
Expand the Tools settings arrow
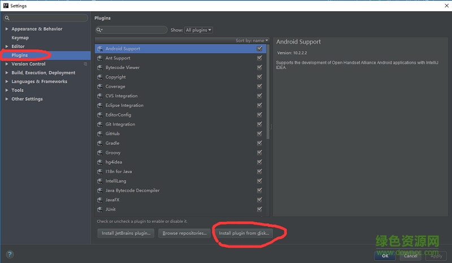7,90
